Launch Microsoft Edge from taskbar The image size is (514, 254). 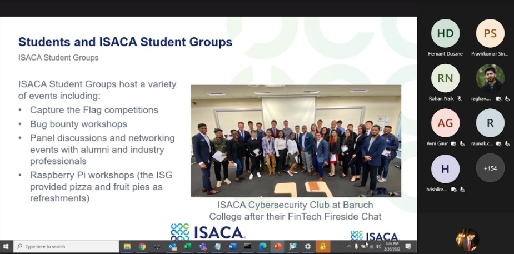(263, 246)
